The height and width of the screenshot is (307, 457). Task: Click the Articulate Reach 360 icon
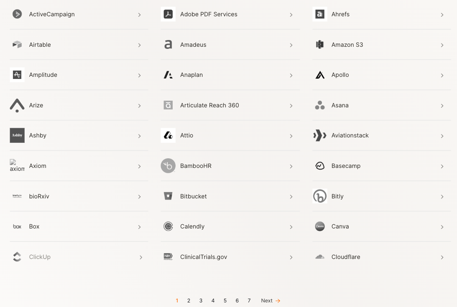[168, 105]
